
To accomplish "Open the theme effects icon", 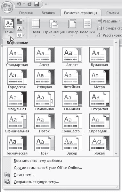I will pyautogui.click(x=20, y=35).
